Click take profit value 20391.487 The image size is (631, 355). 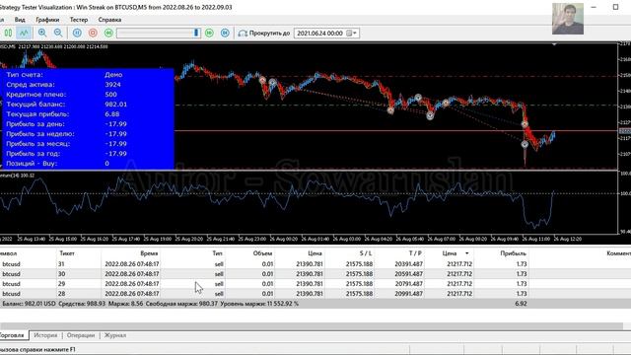point(408,264)
